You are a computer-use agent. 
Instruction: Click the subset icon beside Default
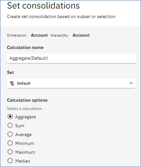(12, 83)
